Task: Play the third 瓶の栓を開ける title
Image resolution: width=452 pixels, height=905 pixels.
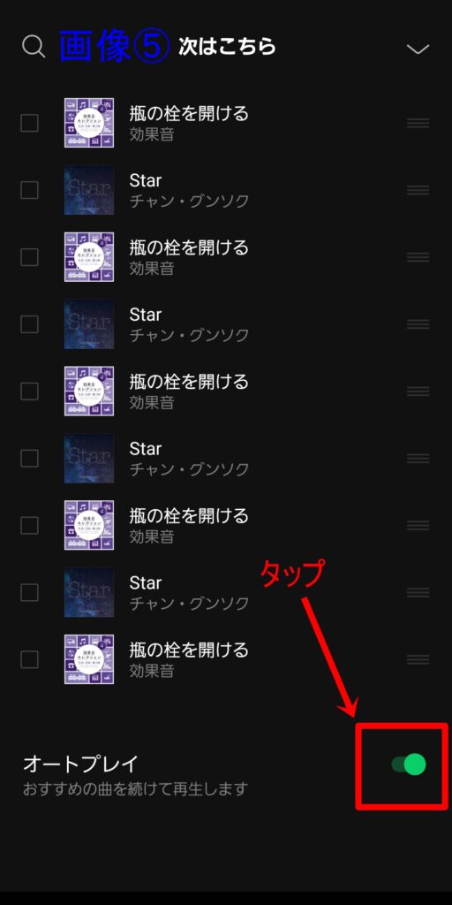Action: tap(189, 382)
